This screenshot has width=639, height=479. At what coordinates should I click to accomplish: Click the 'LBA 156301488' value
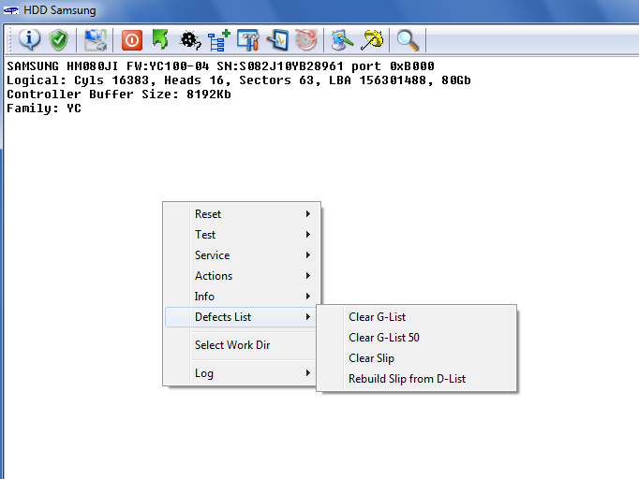378,80
